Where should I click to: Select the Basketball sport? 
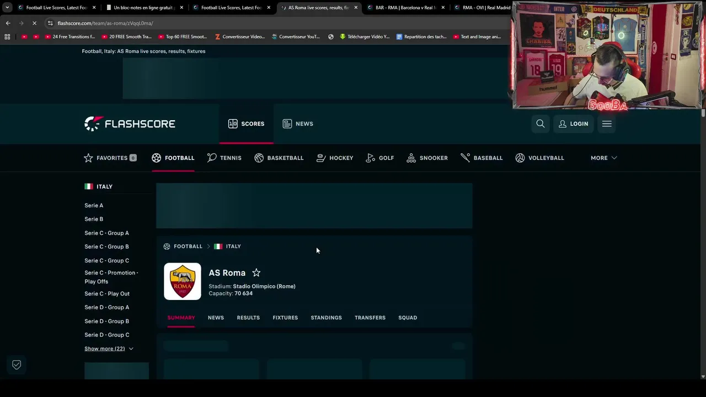[x=279, y=158]
